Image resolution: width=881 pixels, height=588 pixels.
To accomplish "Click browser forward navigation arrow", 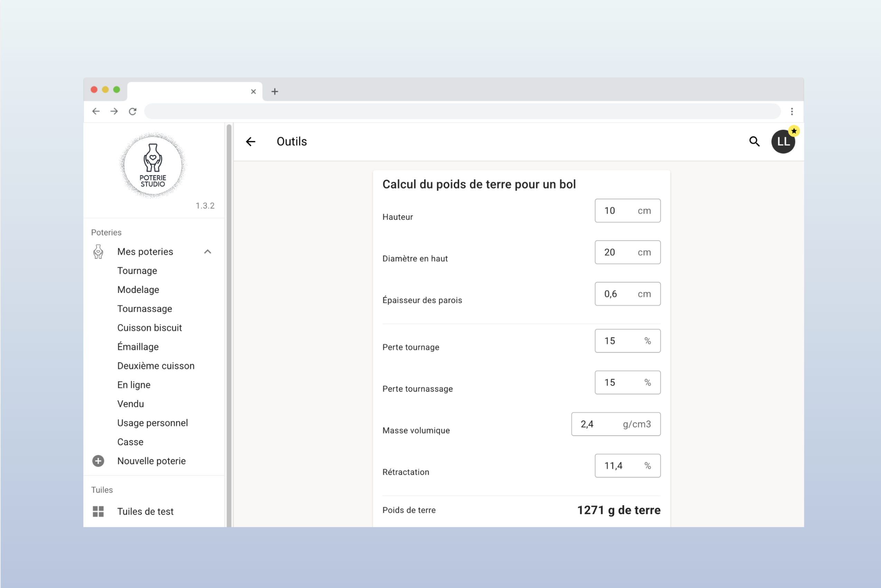I will tap(114, 111).
